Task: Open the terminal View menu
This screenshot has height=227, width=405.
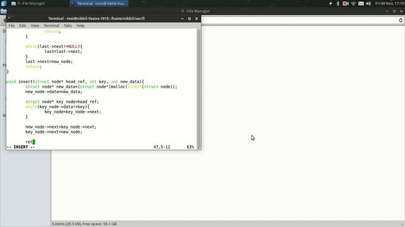Action: pyautogui.click(x=35, y=25)
